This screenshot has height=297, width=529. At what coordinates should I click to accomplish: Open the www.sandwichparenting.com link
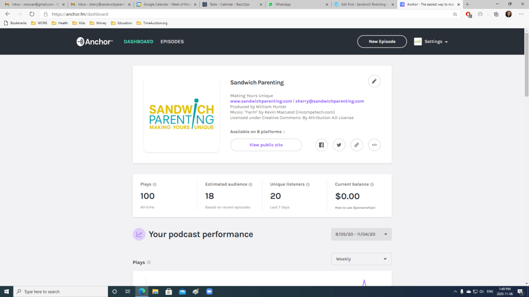[x=261, y=102]
